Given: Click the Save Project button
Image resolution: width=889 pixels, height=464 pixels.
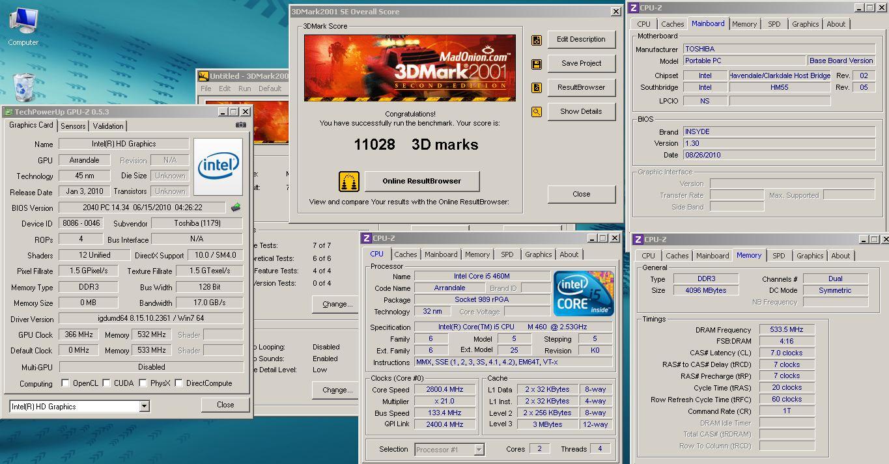Looking at the screenshot, I should click(581, 64).
